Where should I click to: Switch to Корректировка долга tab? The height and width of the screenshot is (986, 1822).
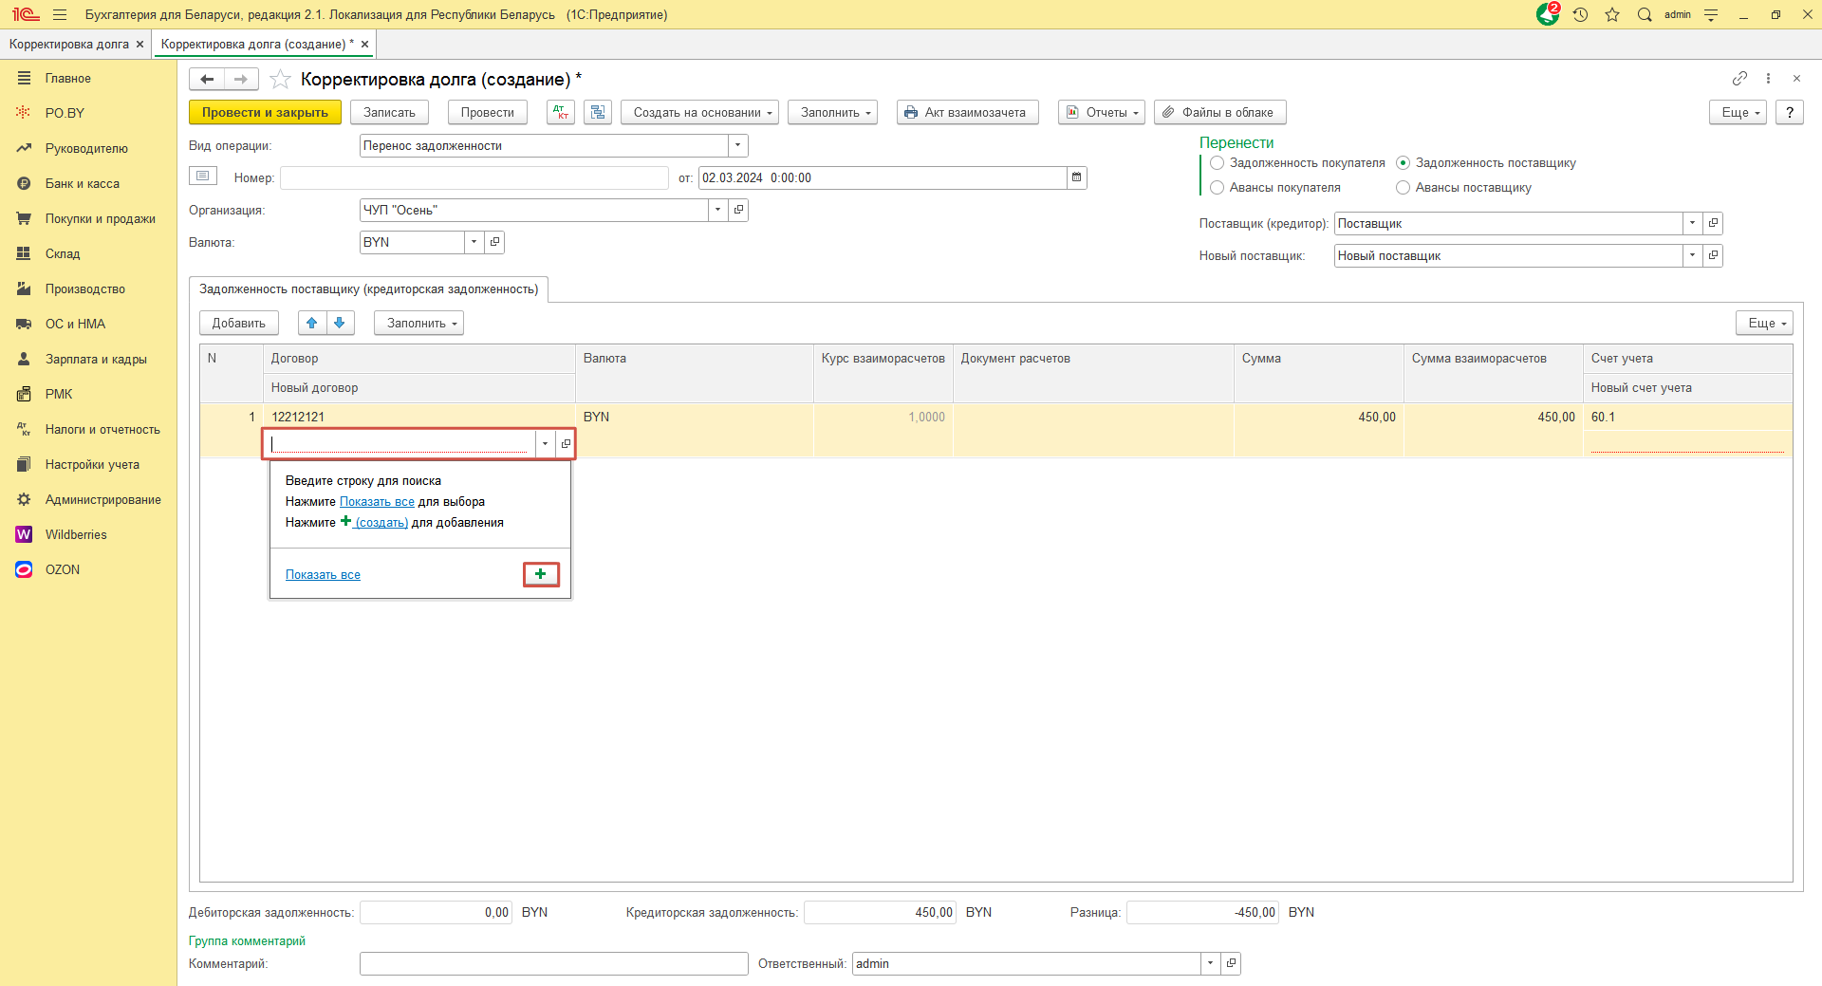68,44
